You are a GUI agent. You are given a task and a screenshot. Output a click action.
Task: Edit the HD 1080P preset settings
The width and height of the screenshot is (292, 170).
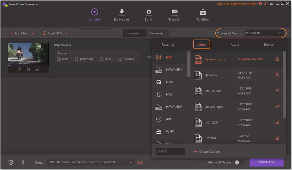pos(277,122)
